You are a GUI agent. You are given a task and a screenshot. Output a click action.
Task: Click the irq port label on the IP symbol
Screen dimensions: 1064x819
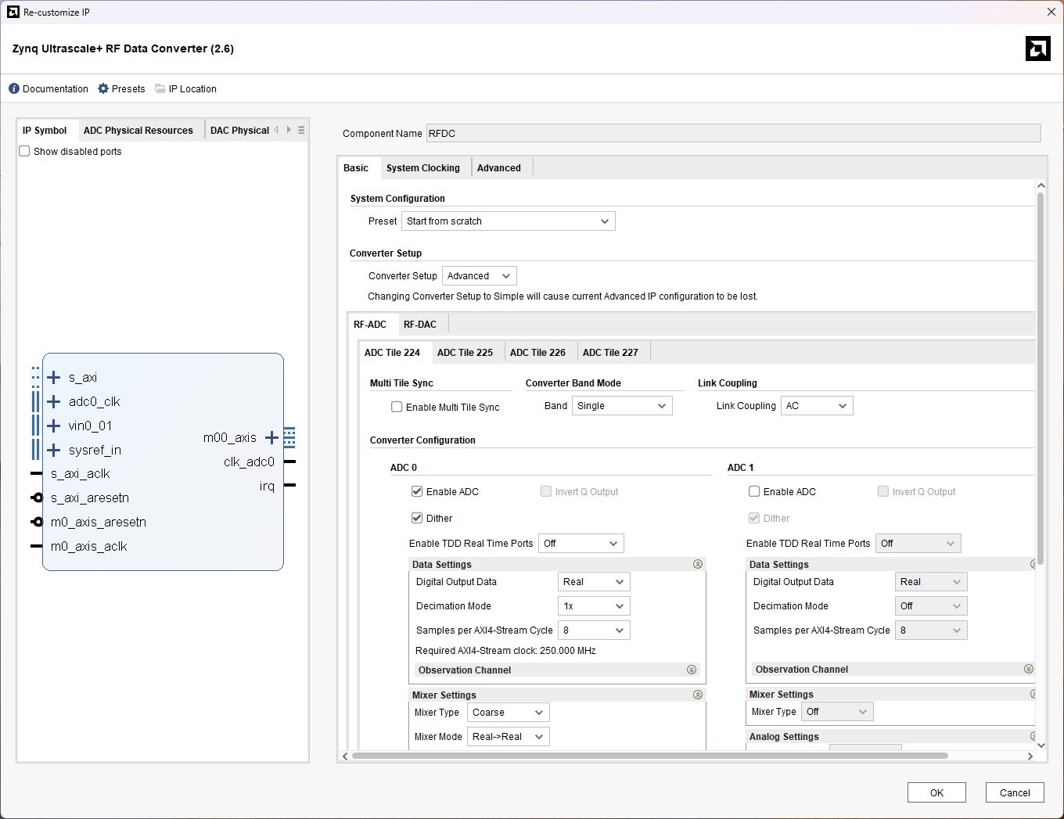267,486
